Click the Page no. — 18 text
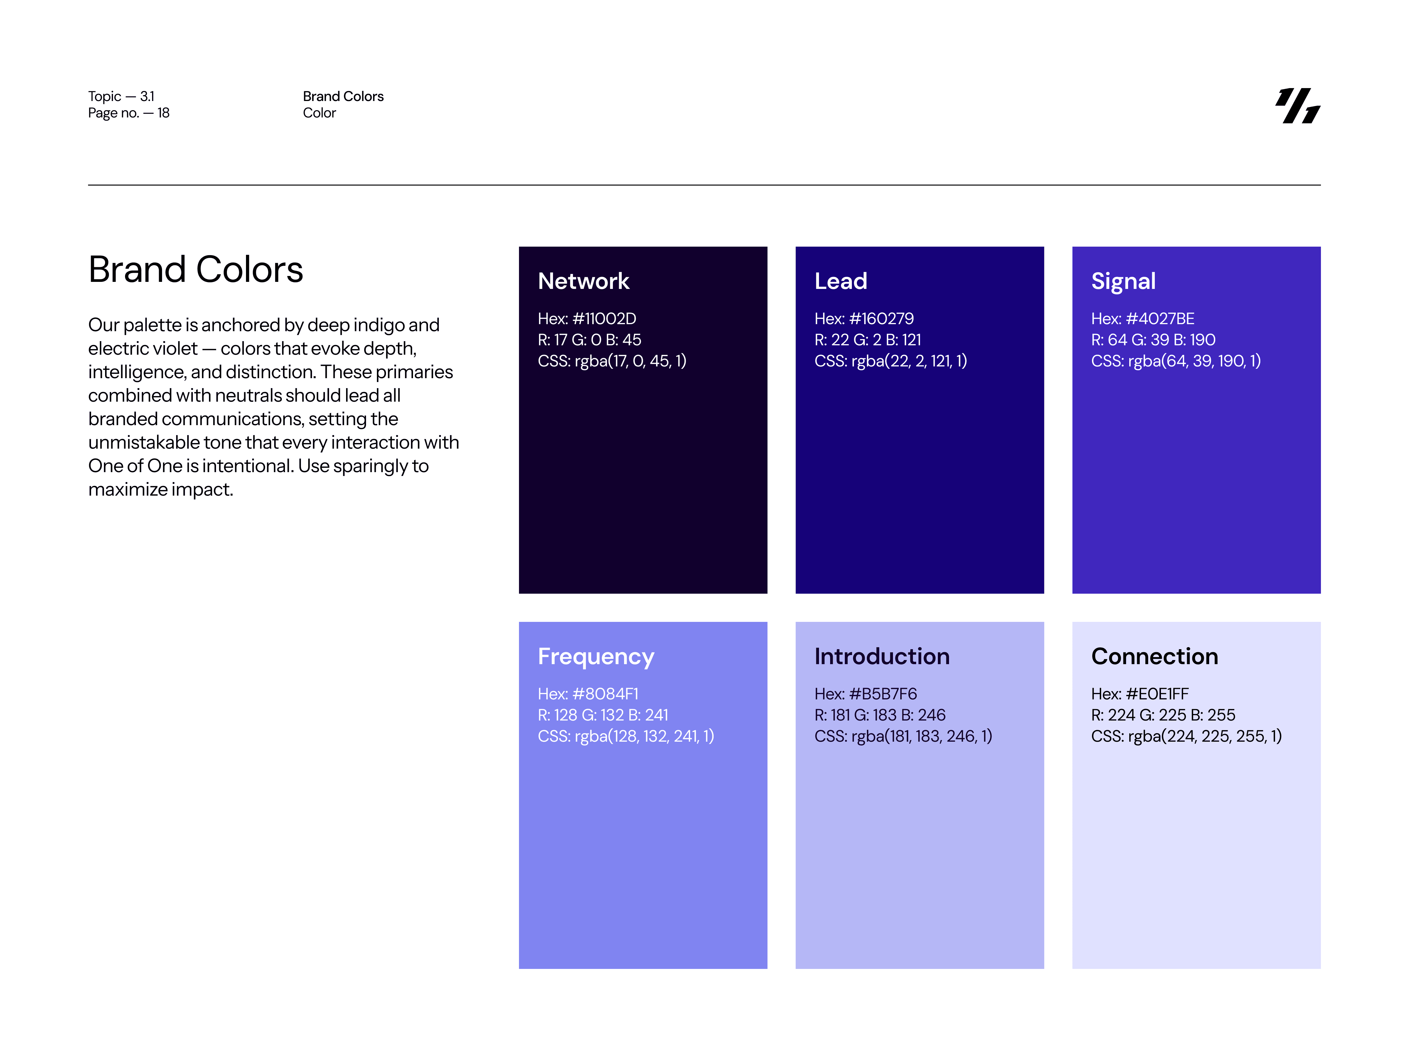This screenshot has width=1409, height=1057. (x=129, y=113)
